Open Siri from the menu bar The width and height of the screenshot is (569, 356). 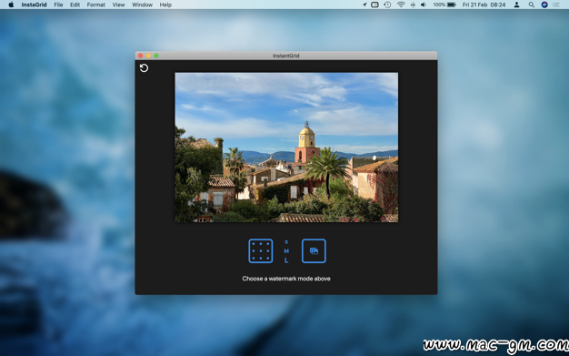544,5
